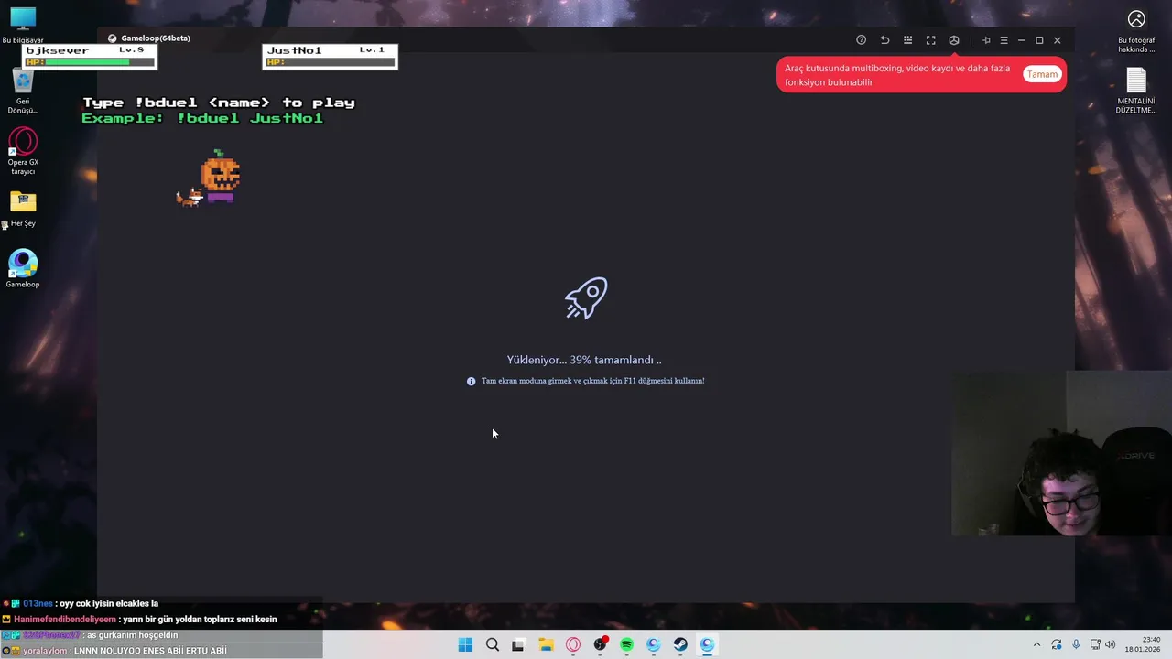Toggle Gameloop fullscreen mode icon
Viewport: 1172px width, 659px height.
[930, 40]
